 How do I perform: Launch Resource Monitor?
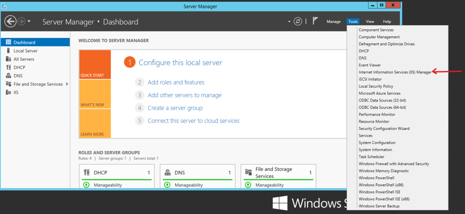tap(373, 121)
